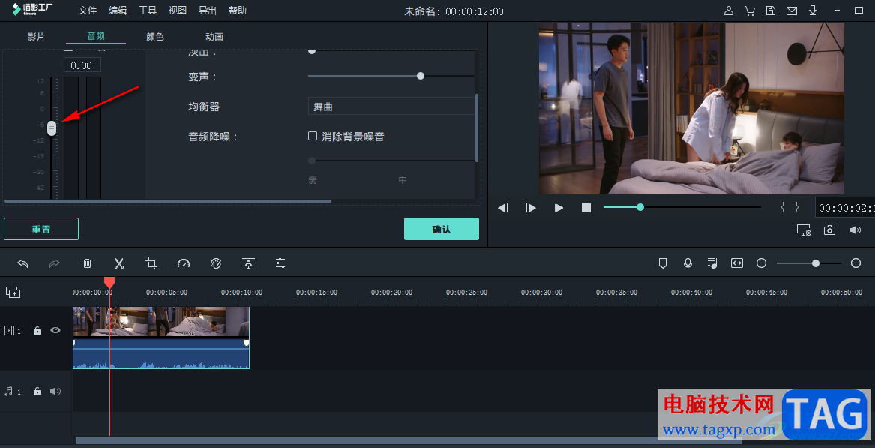Toggle visibility eye on video track 1

[55, 330]
